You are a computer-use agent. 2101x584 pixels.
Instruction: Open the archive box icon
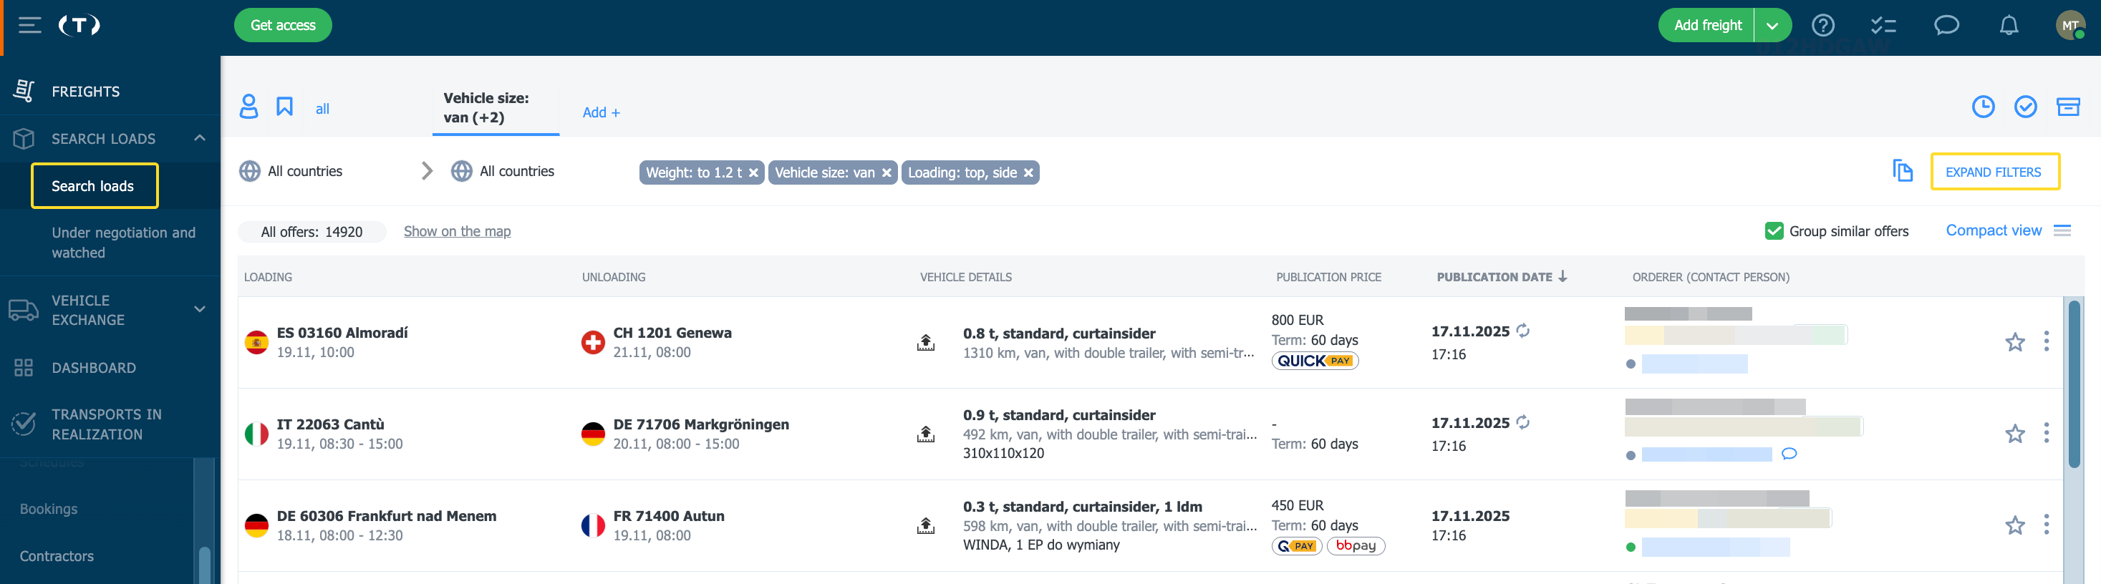(2067, 107)
